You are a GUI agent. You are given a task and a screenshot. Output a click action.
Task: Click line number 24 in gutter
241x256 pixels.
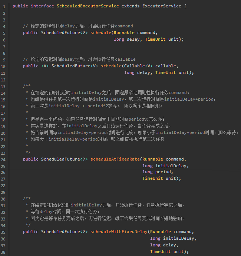click(x=3, y=160)
